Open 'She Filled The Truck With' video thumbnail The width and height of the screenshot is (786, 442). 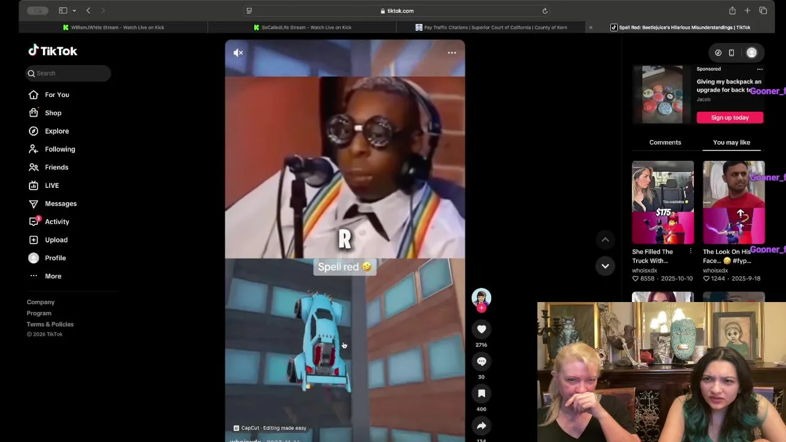pyautogui.click(x=663, y=203)
